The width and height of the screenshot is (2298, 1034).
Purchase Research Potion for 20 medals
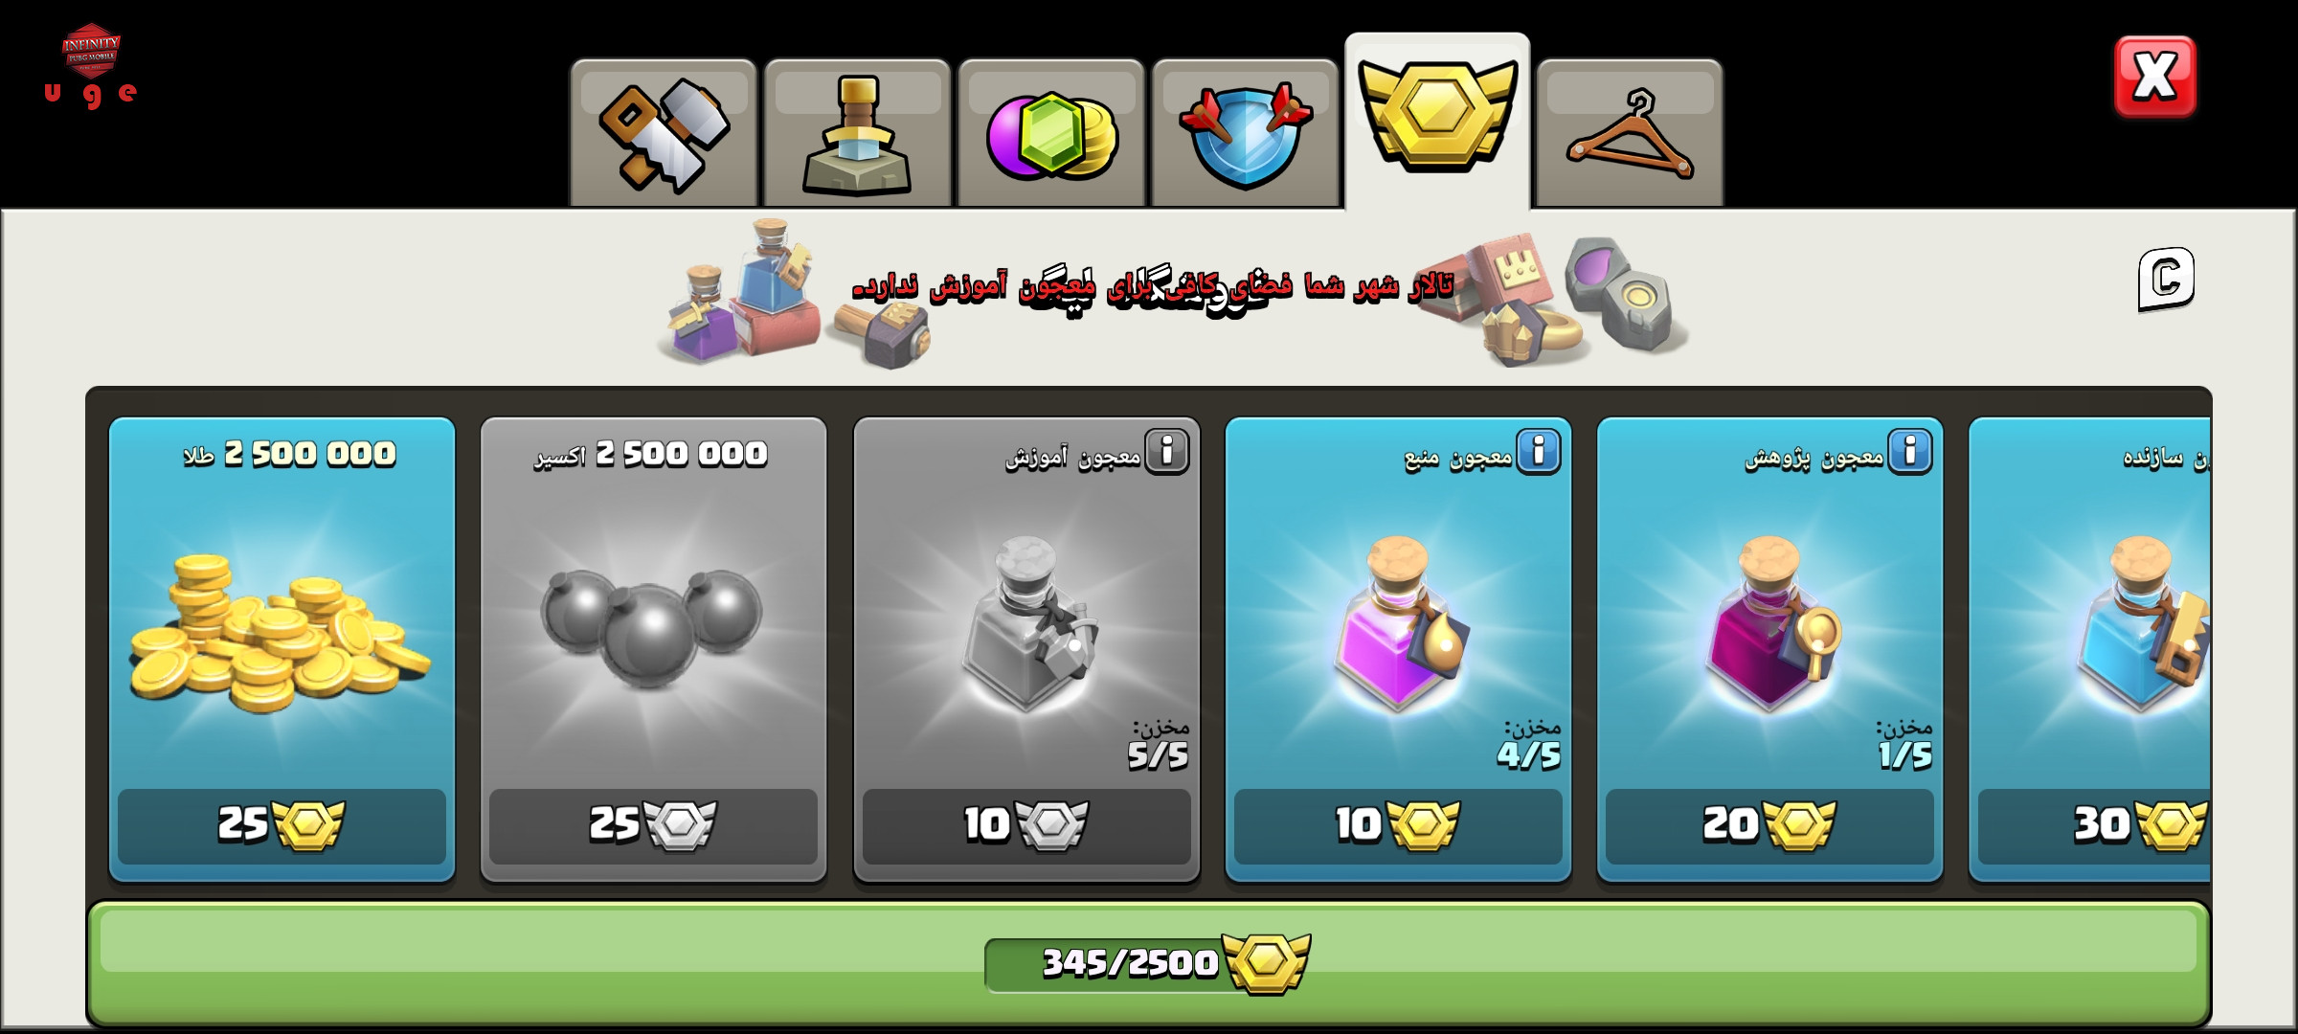[1769, 825]
